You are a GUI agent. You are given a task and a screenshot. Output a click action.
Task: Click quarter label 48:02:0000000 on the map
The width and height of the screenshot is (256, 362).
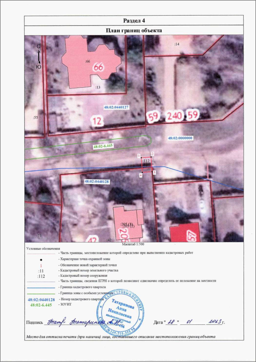point(180,138)
